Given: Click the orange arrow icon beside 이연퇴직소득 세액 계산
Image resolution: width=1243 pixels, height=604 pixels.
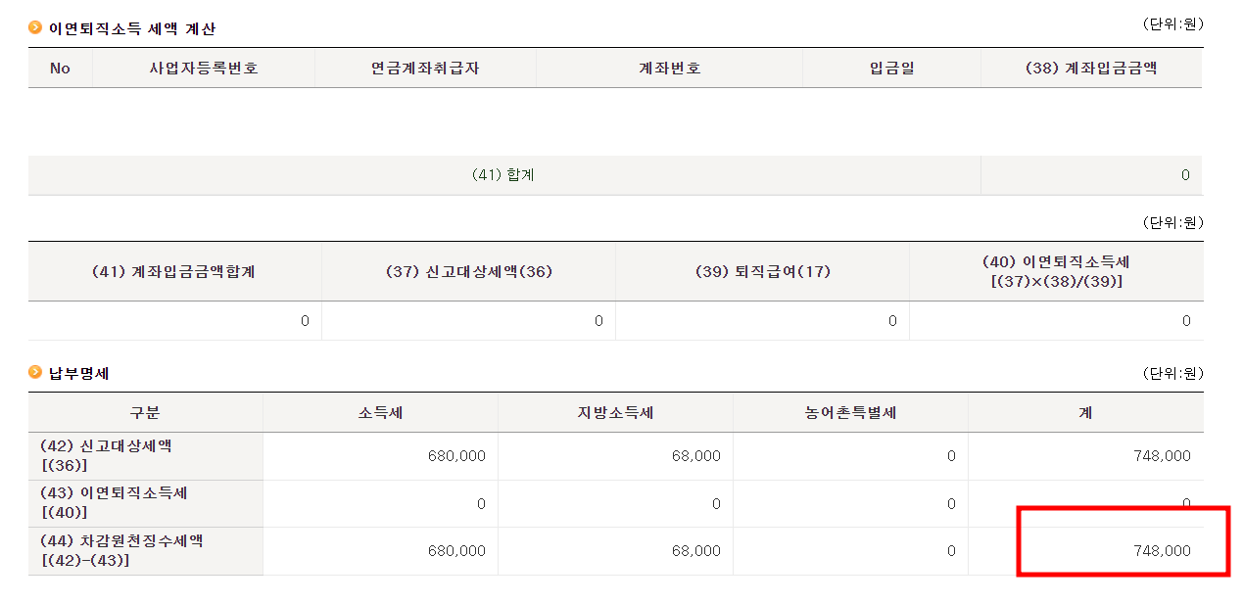Looking at the screenshot, I should 32,29.
